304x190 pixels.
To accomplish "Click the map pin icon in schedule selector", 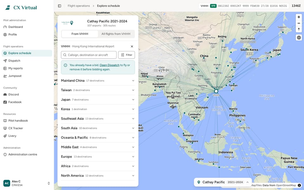I will (199, 182).
